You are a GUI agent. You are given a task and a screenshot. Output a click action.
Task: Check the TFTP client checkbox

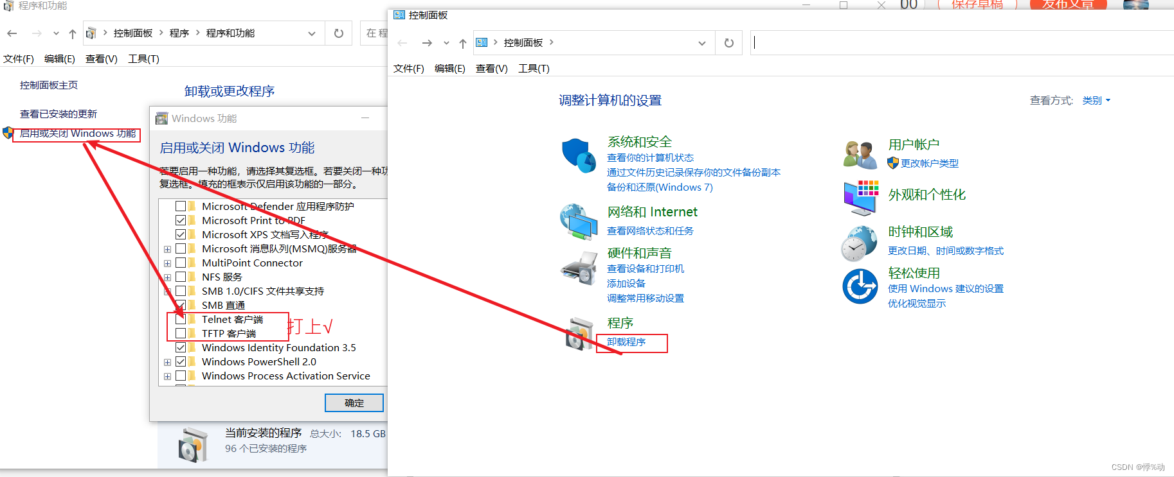click(181, 333)
